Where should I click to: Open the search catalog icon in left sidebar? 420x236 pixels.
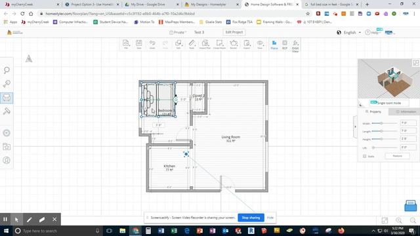point(7,70)
